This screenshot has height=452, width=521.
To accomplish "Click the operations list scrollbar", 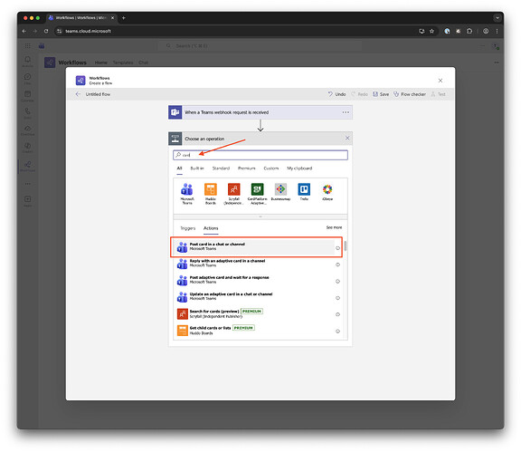I will click(346, 246).
